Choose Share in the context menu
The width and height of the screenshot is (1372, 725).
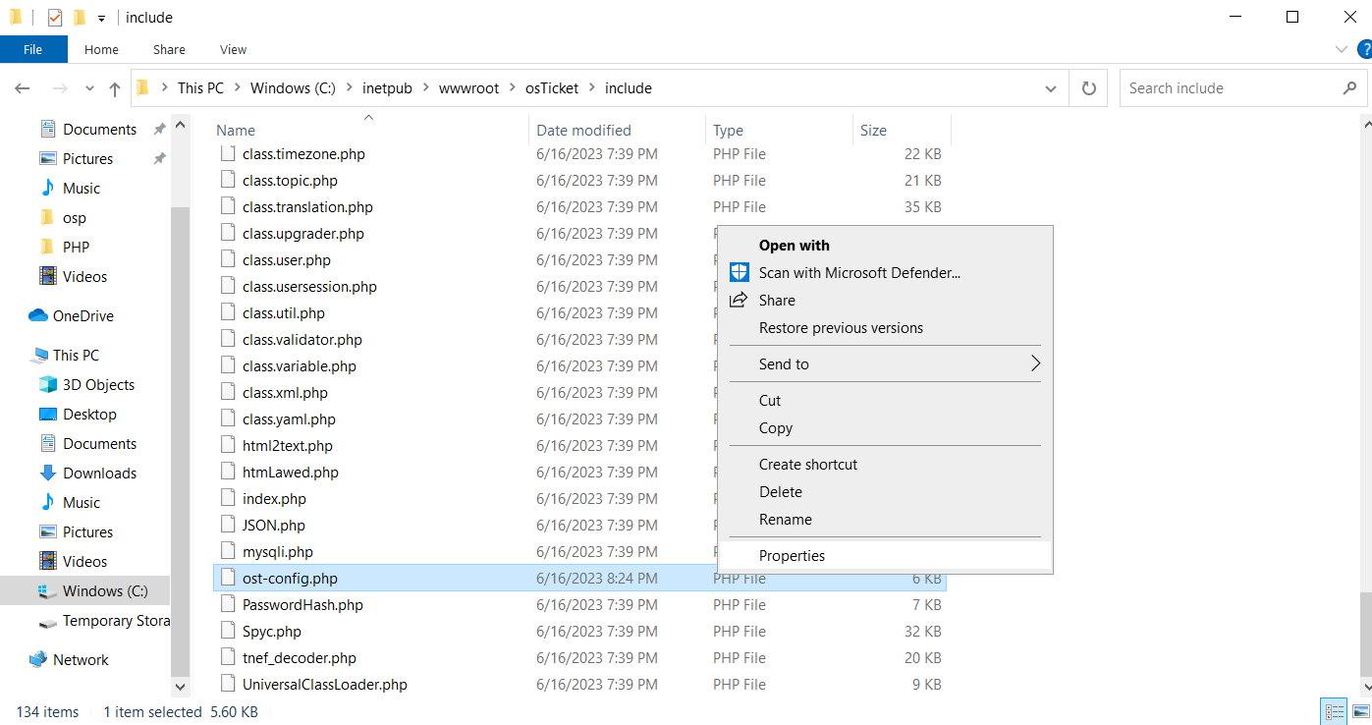pos(885,301)
